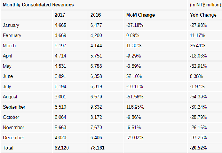Click the '(In NT$ million)' unit note
The image size is (222, 153).
[204, 5]
